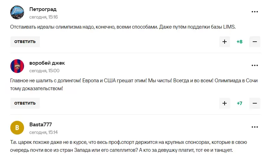Viewport: 262px width, 159px height.
Task: Open Петроград's profile avatar
Action: point(17,12)
